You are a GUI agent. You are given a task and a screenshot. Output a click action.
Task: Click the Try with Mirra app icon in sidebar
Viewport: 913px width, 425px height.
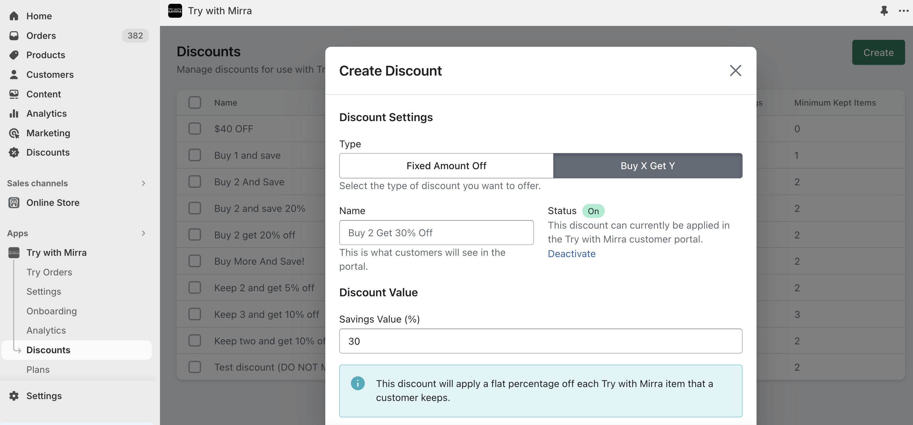14,253
